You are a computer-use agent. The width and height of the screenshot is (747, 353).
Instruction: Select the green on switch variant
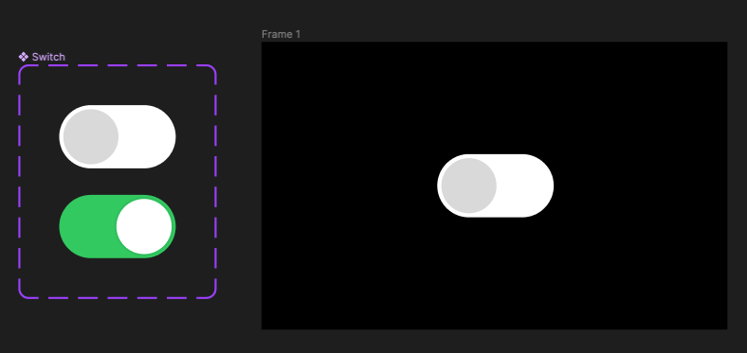(118, 226)
